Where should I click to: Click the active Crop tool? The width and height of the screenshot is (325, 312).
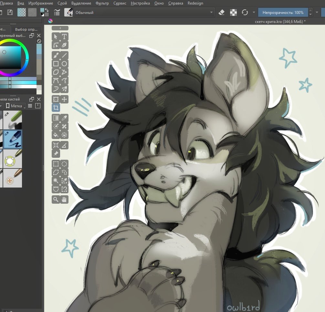click(x=56, y=108)
